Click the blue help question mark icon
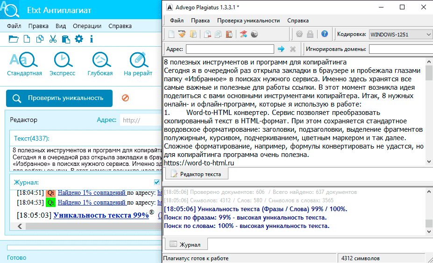The height and width of the screenshot is (263, 433). pyautogui.click(x=325, y=34)
